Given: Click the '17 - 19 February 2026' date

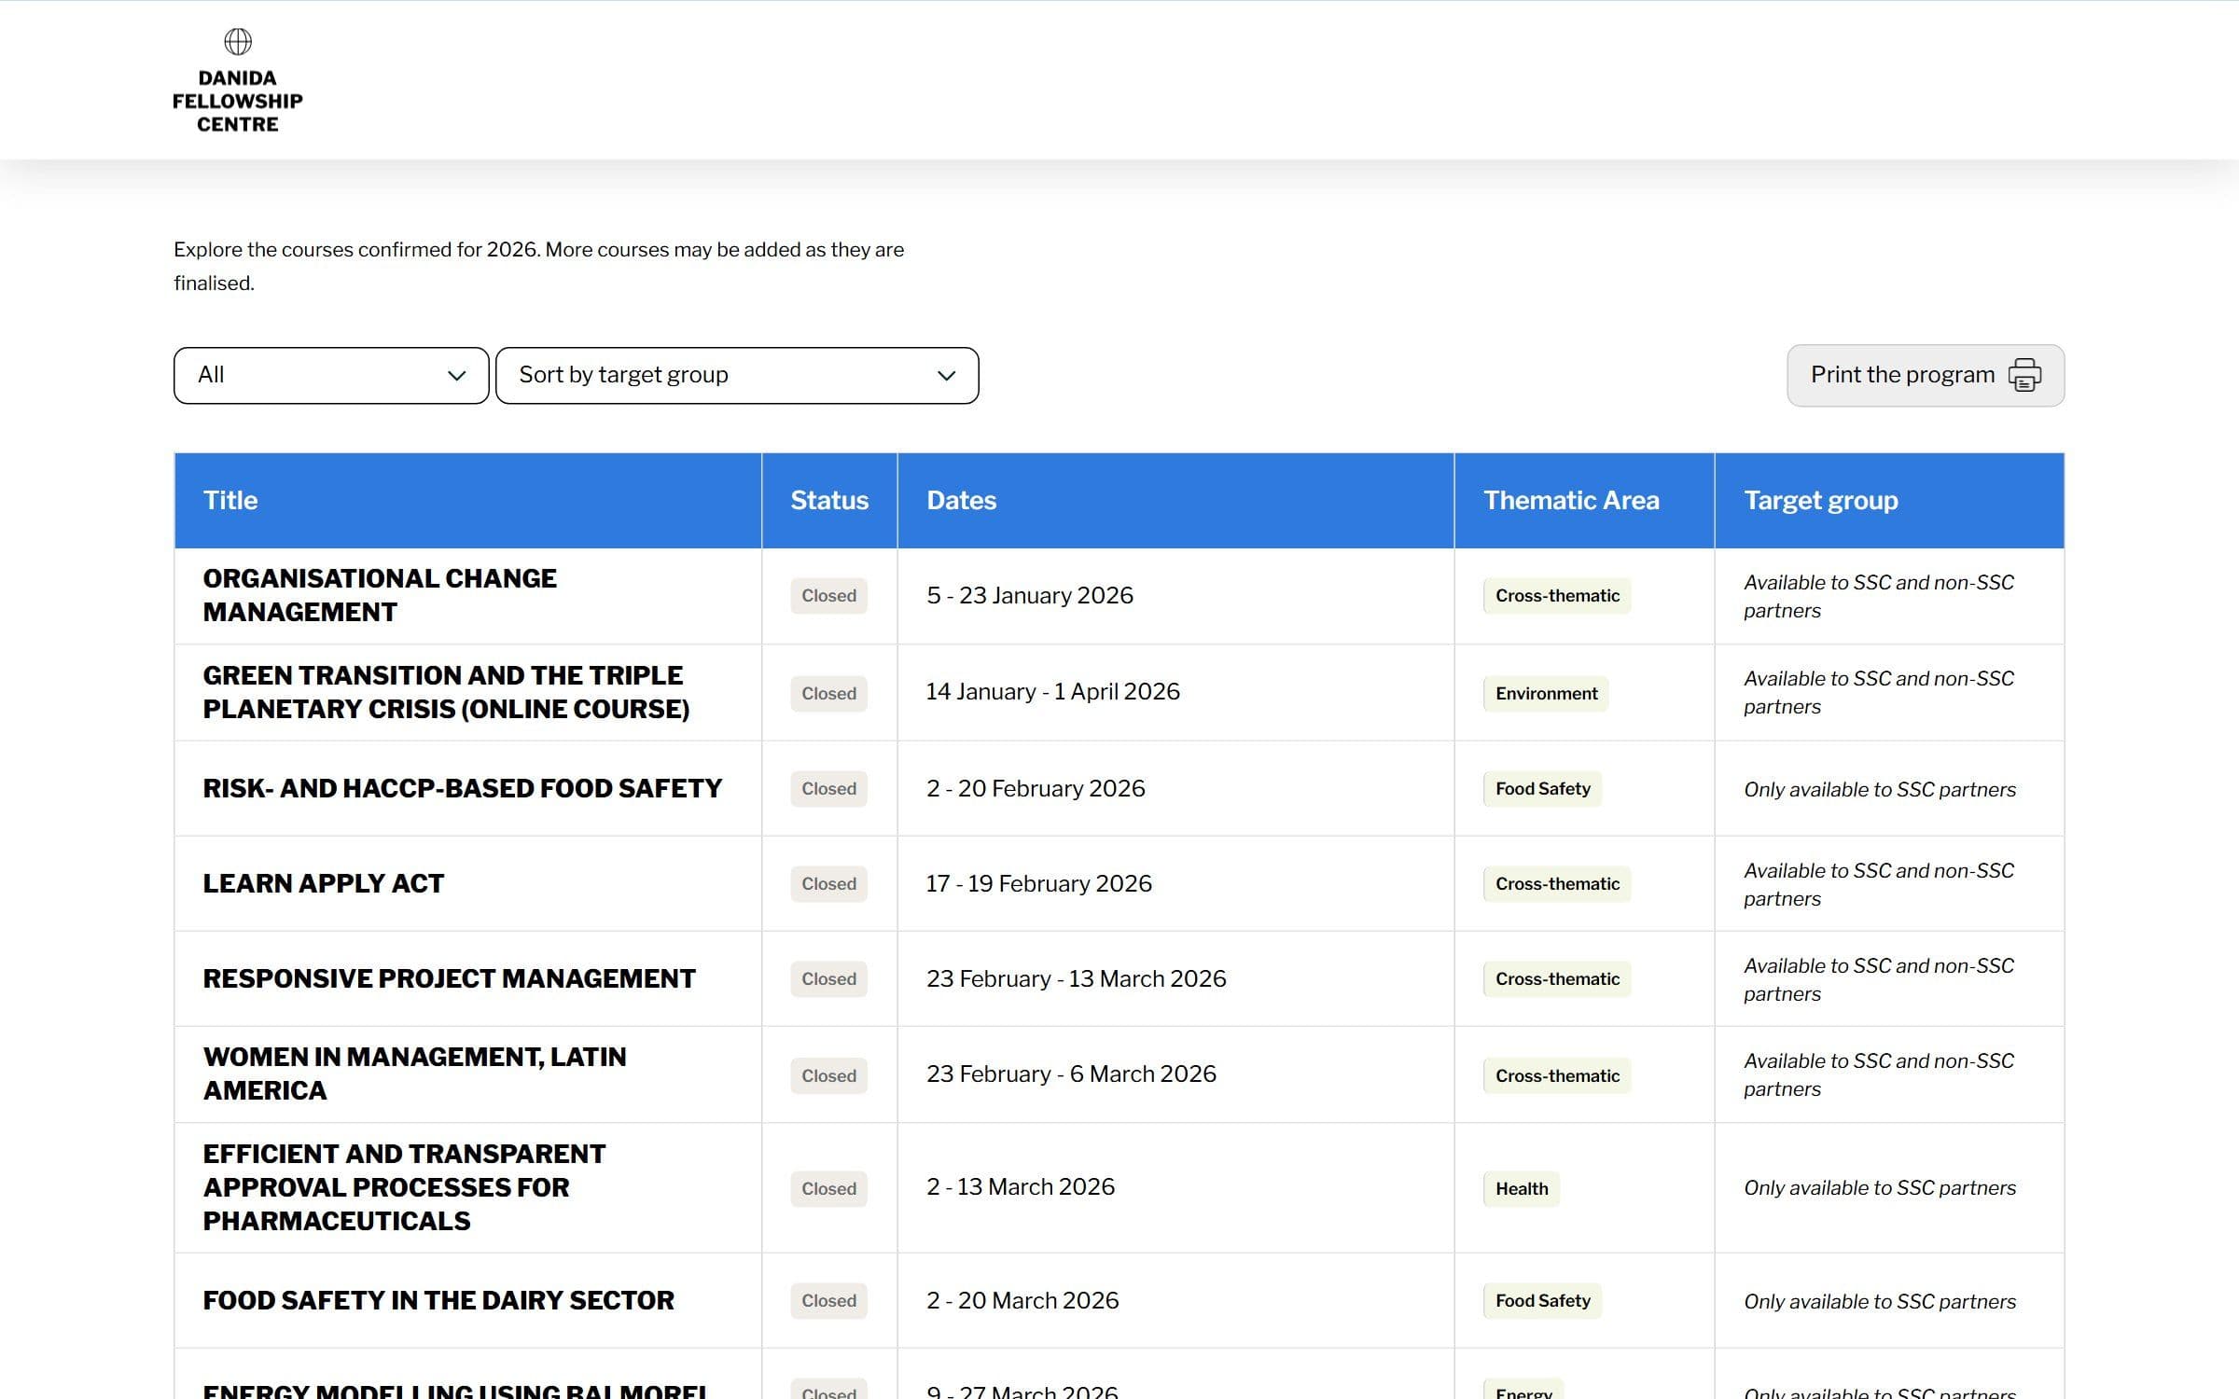Looking at the screenshot, I should click(x=1039, y=883).
